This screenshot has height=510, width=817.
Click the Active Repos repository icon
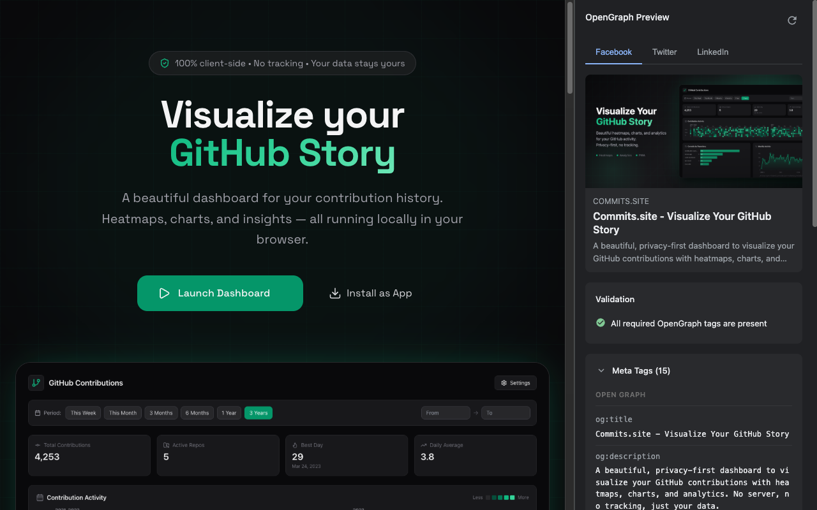[x=165, y=445]
